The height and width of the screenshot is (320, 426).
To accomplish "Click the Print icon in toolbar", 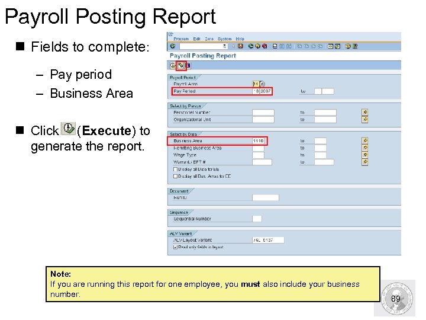I will pyautogui.click(x=275, y=46).
